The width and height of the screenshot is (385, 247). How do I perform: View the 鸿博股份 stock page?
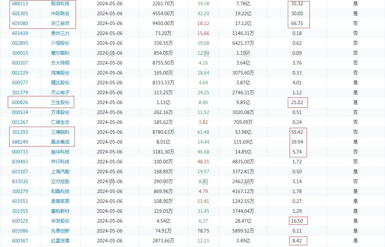(x=60, y=73)
